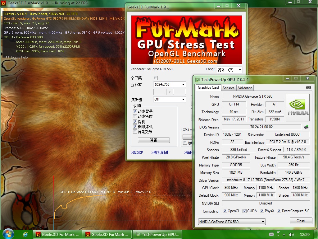The height and width of the screenshot is (239, 318).
Task: Open the Windows Start orb
Action: (x=8, y=234)
